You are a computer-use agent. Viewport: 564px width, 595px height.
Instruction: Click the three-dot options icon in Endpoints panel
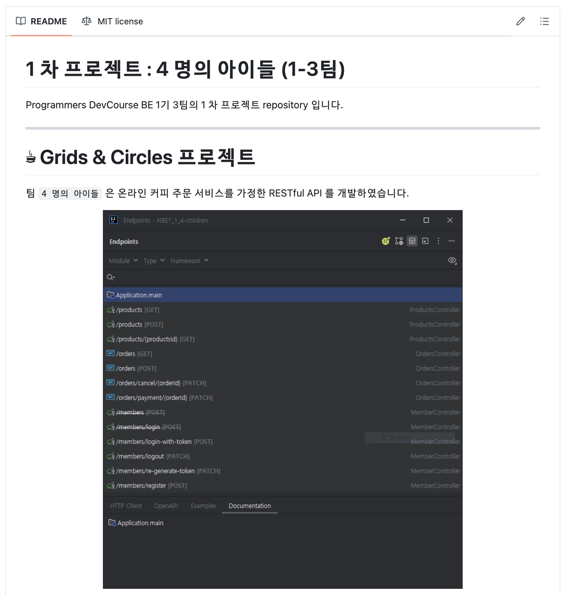pyautogui.click(x=438, y=241)
